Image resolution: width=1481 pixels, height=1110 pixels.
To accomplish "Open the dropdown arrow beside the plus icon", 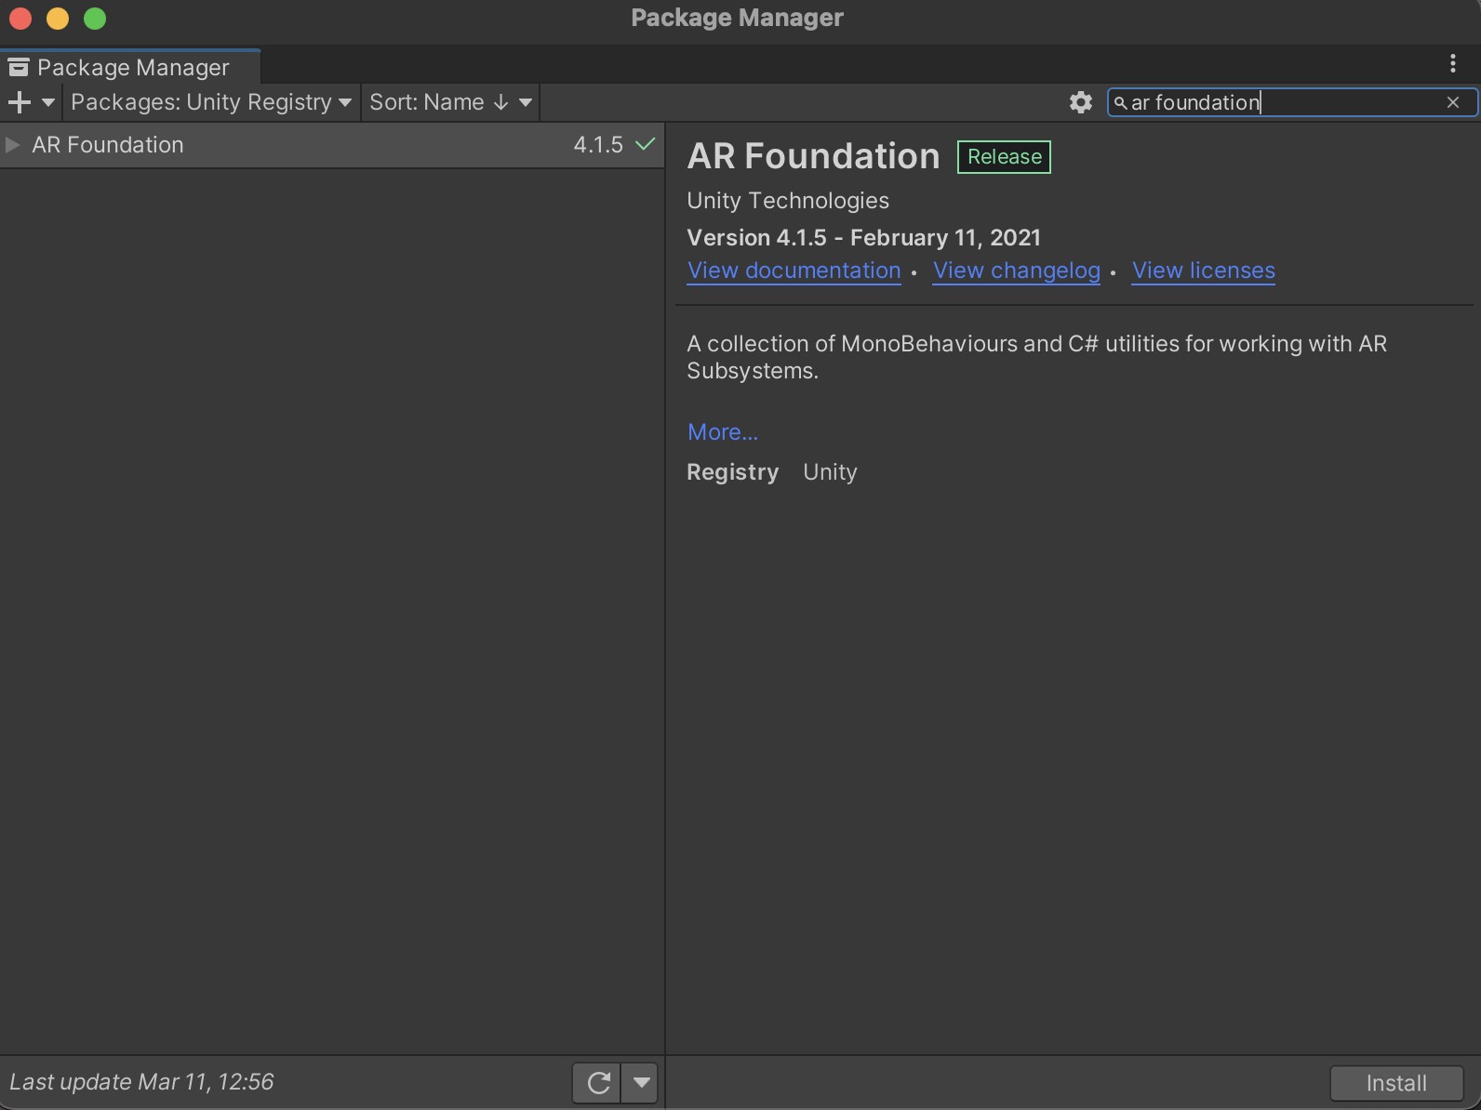I will tap(48, 102).
